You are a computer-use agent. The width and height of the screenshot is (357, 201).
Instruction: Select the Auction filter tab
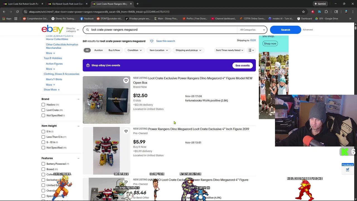tap(98, 50)
